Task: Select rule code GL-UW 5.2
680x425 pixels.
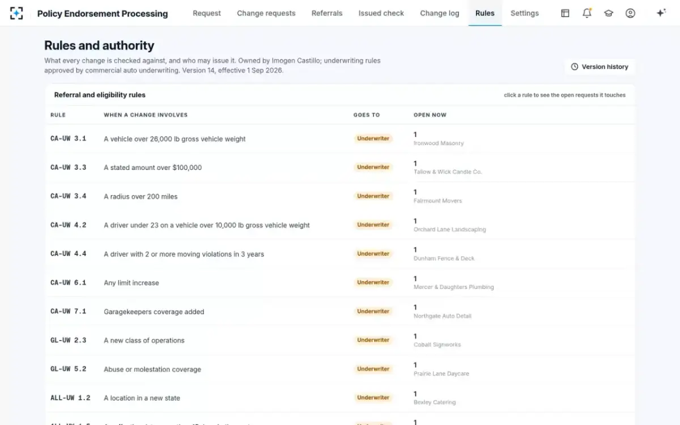Action: click(x=69, y=369)
